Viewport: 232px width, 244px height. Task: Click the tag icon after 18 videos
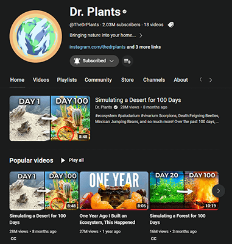coord(170,25)
